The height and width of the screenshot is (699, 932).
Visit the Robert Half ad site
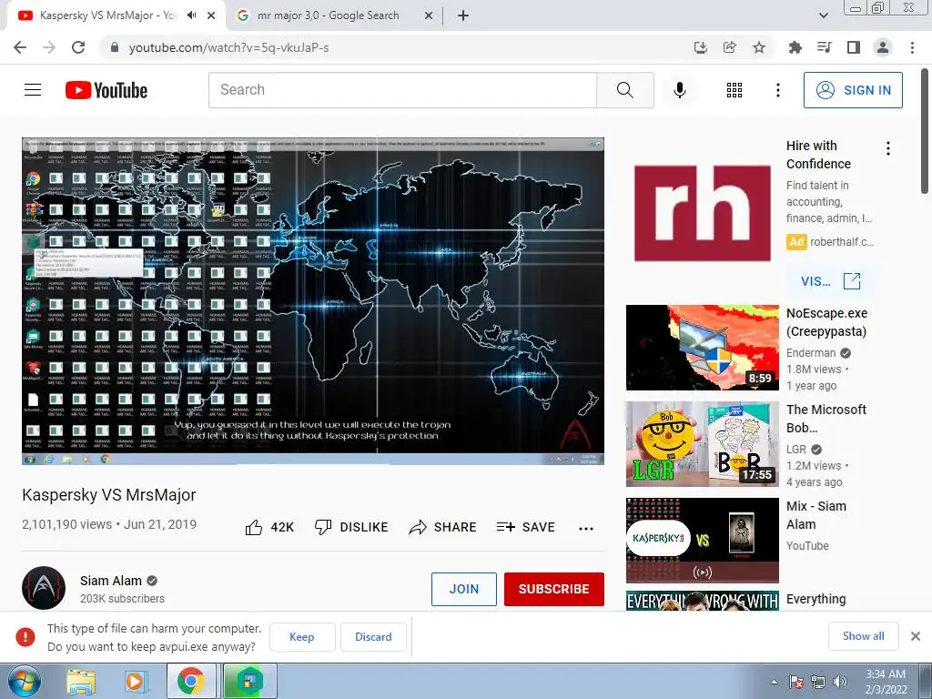point(830,281)
